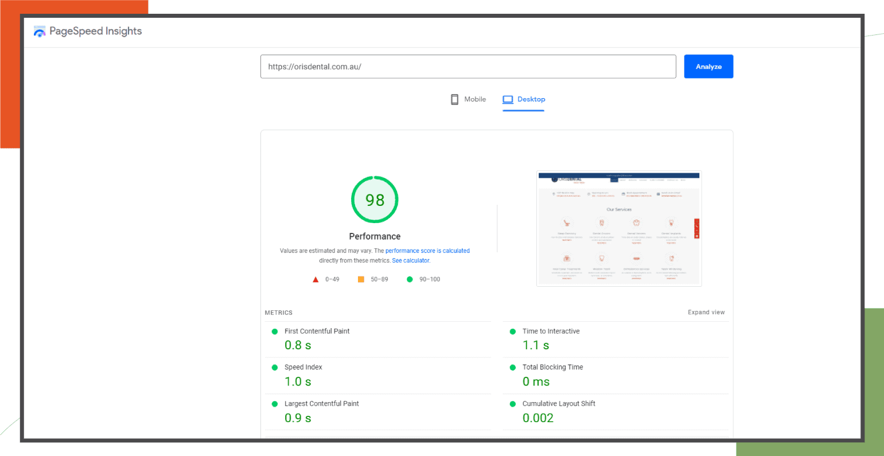Click the Speed Index metric label
This screenshot has height=456, width=884.
pos(303,367)
